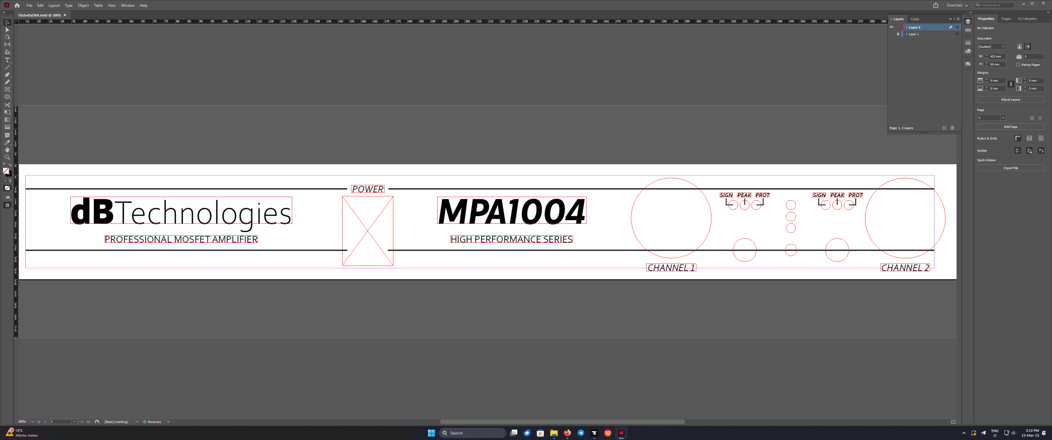Image resolution: width=1052 pixels, height=440 pixels.
Task: Open the Layers dock panel icon
Action: coord(968,22)
